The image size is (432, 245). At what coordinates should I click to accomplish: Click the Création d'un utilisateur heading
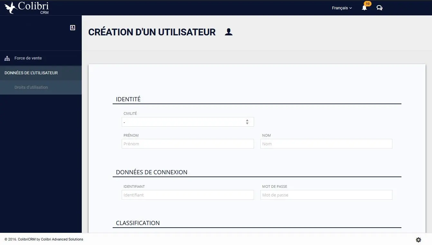click(152, 32)
